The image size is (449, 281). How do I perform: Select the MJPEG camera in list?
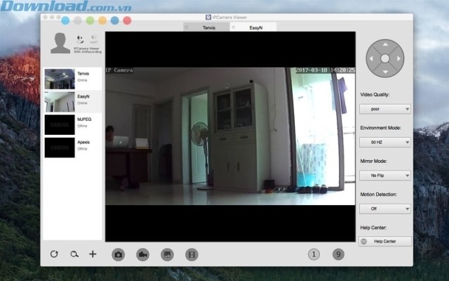72,124
